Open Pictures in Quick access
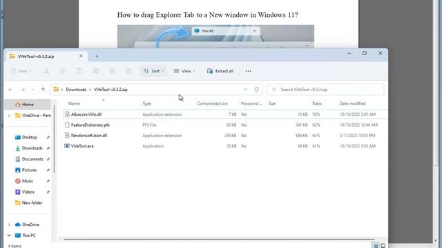 (29, 170)
